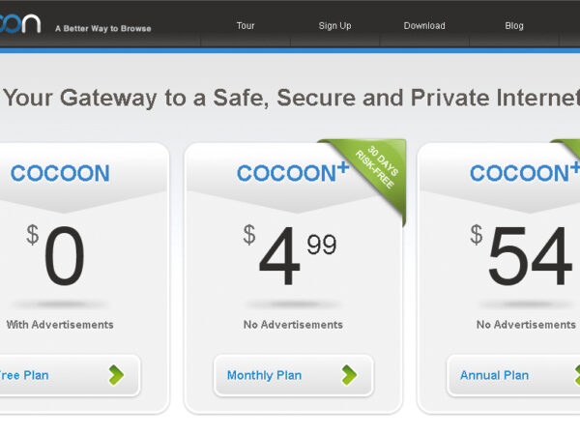Open the Tour page from the navigation
The height and width of the screenshot is (435, 580).
pos(246,26)
